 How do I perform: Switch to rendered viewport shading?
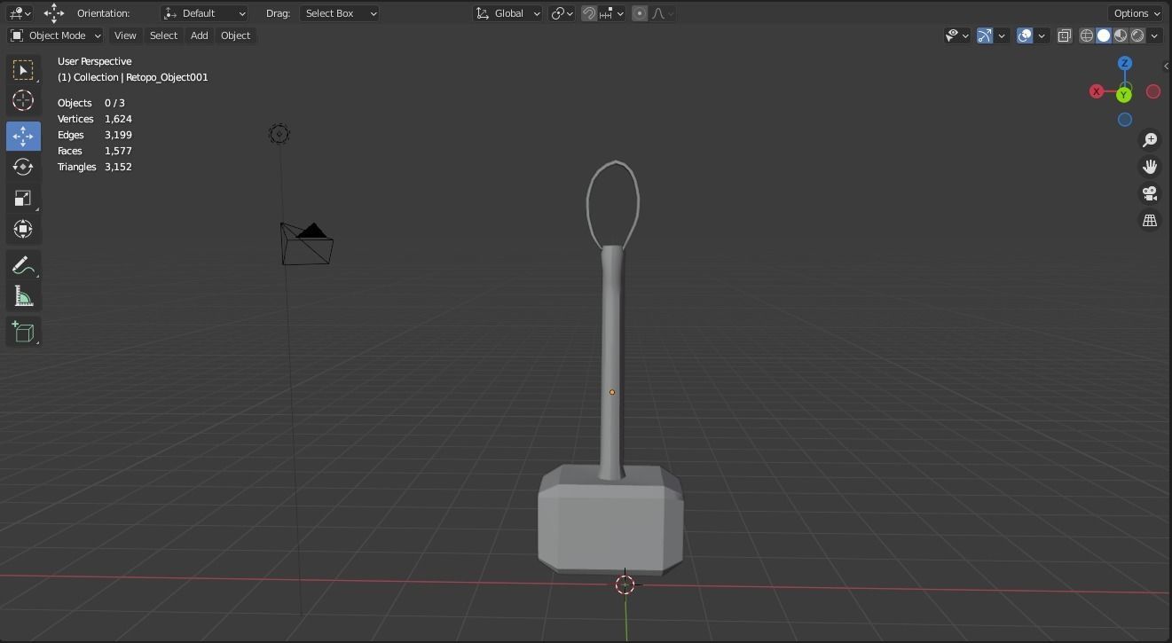(1137, 35)
